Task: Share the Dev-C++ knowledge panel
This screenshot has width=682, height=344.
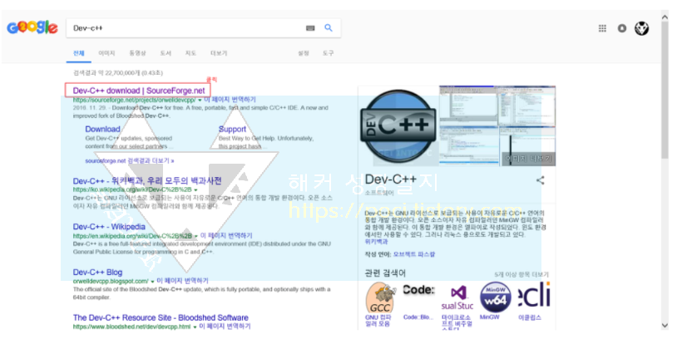Action: pyautogui.click(x=541, y=180)
